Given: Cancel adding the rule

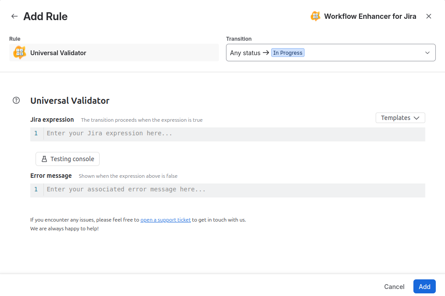Looking at the screenshot, I should [394, 287].
